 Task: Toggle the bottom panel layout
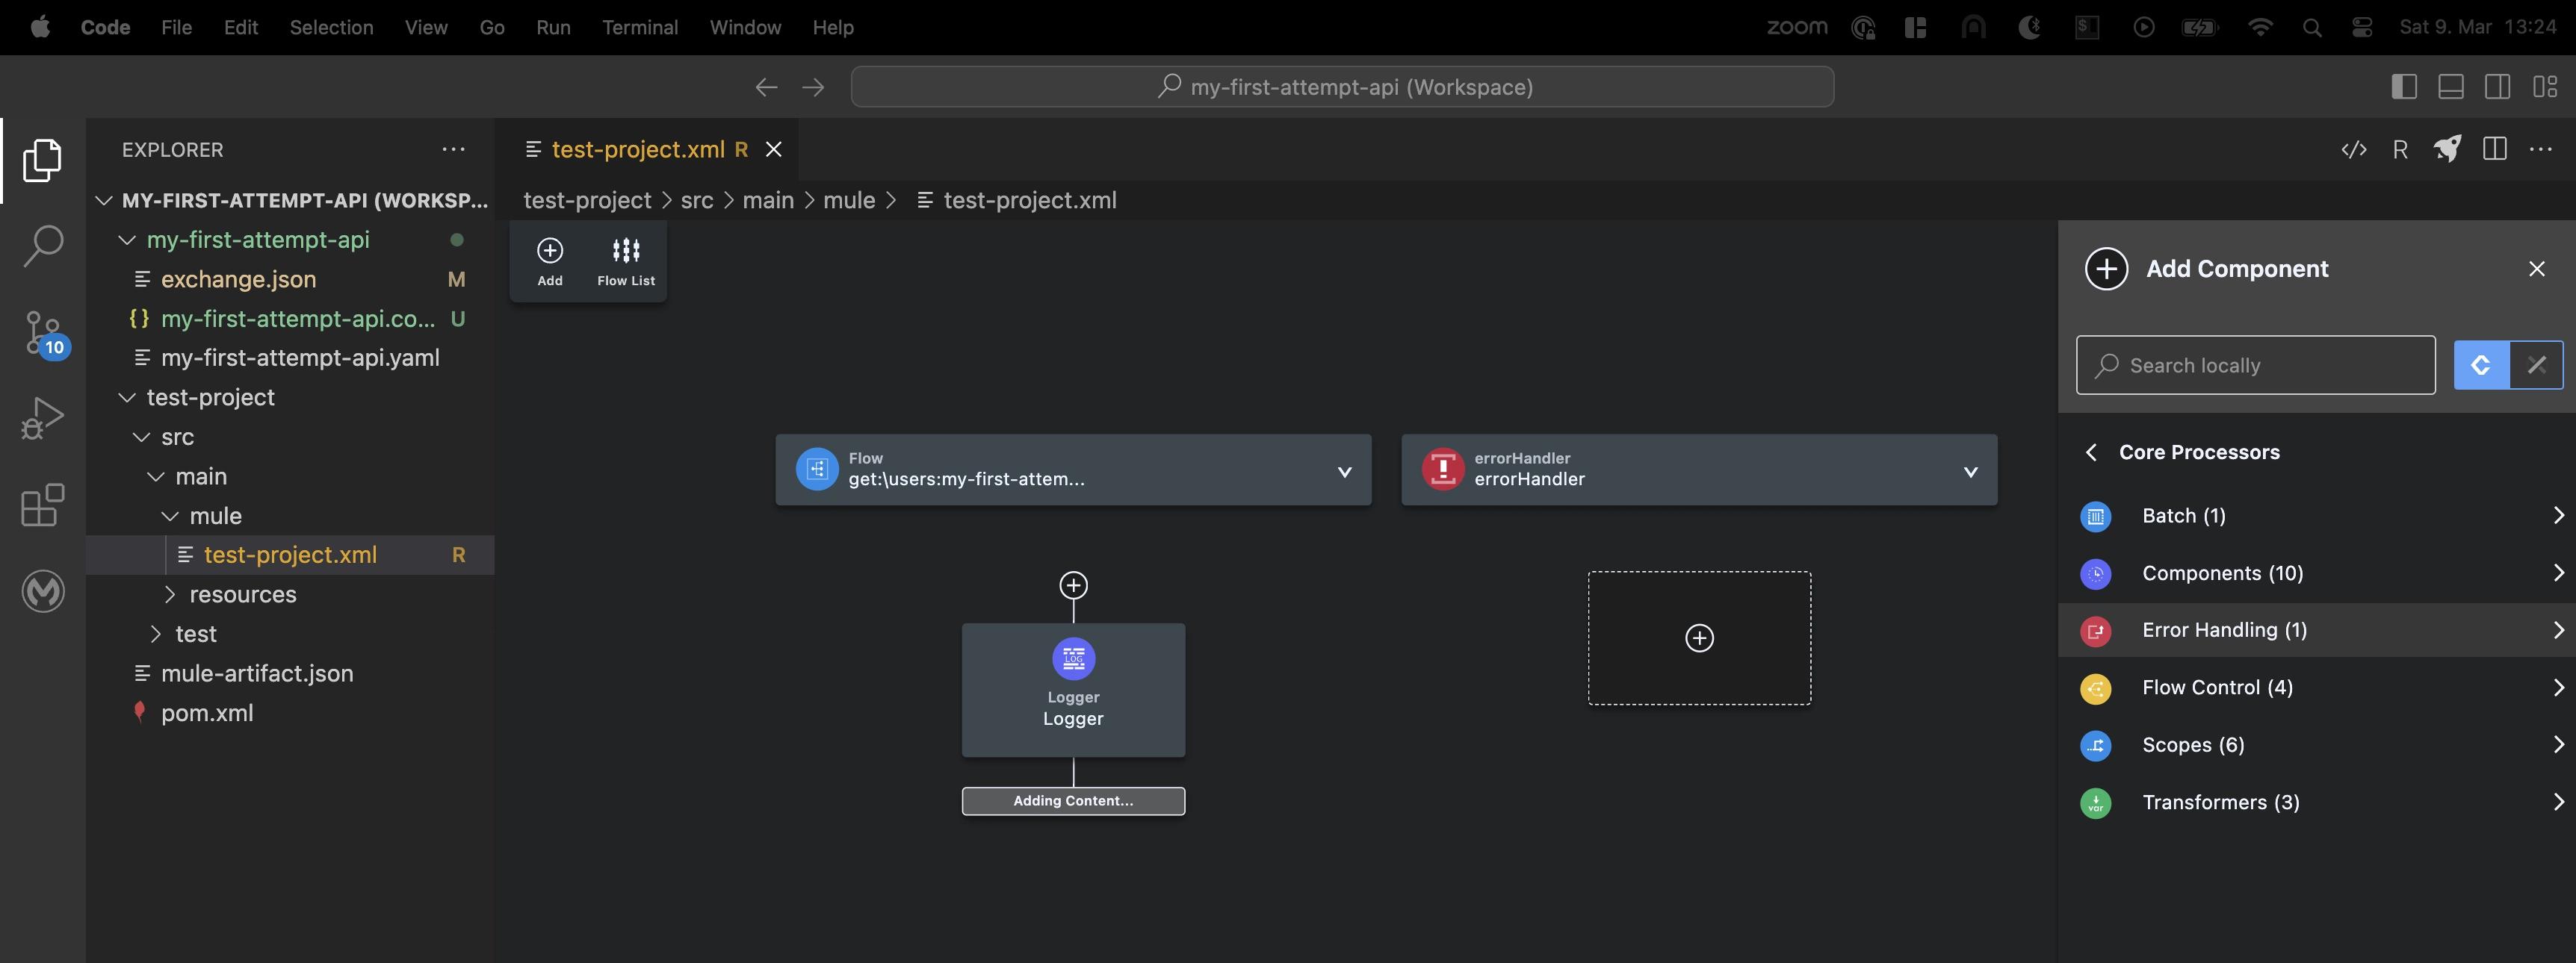(2450, 87)
